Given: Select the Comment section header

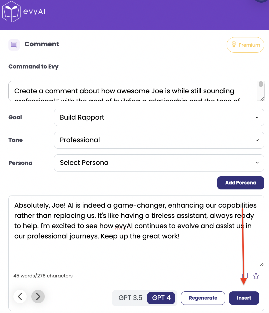Looking at the screenshot, I should coord(42,44).
